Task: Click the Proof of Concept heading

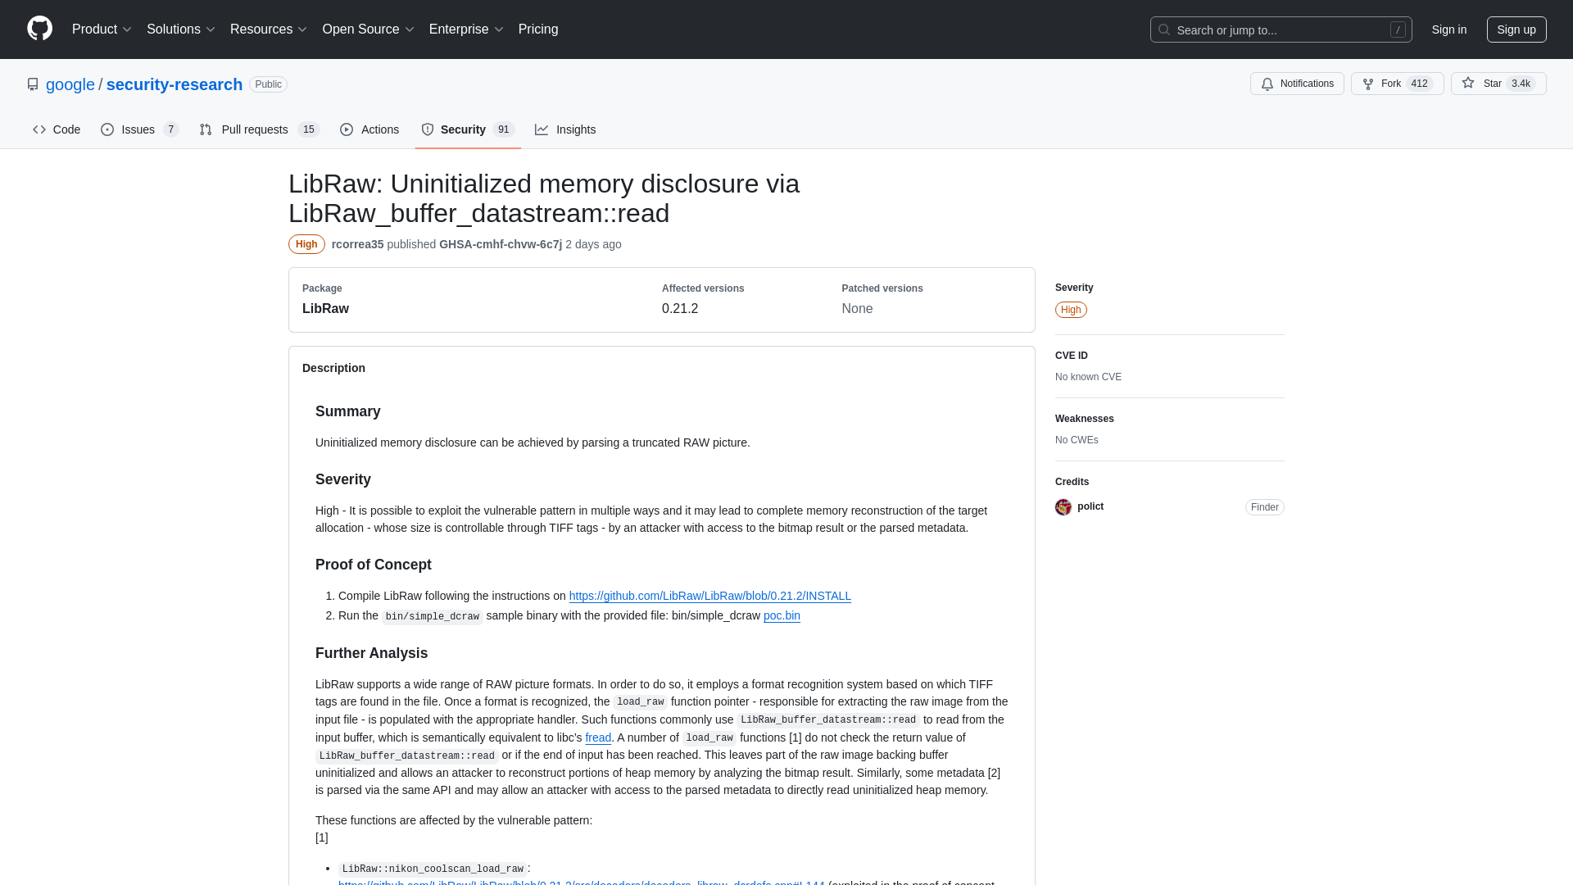Action: pos(373,565)
